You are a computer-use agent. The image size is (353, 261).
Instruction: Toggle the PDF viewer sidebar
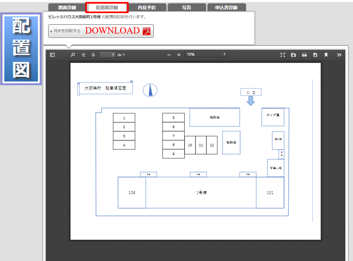coord(52,55)
